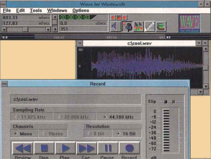Click the Pause transport button
Viewport: 211px width, 159px height.
pyautogui.click(x=108, y=148)
